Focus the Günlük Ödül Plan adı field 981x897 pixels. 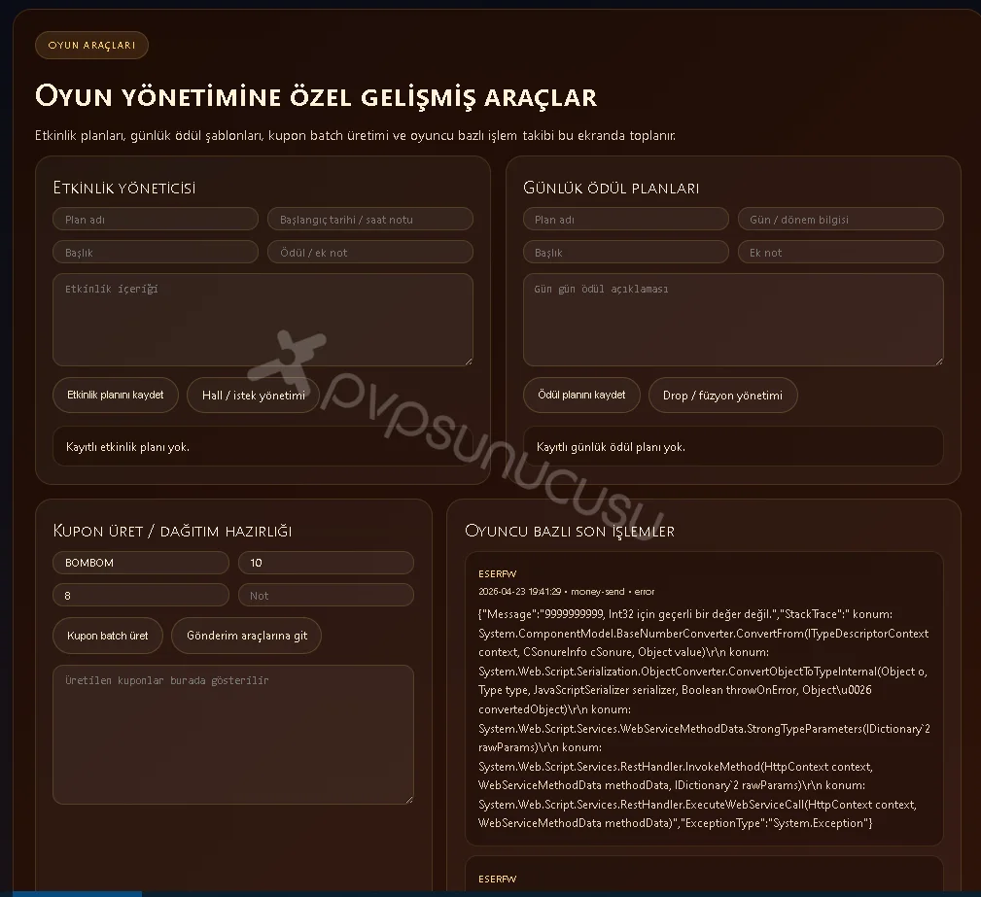point(626,219)
